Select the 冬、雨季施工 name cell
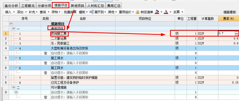 coord(83,43)
